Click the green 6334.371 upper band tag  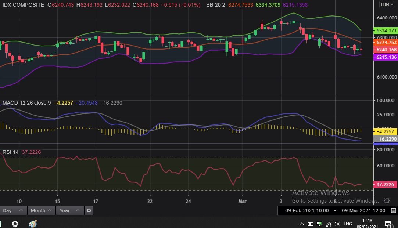click(x=385, y=31)
